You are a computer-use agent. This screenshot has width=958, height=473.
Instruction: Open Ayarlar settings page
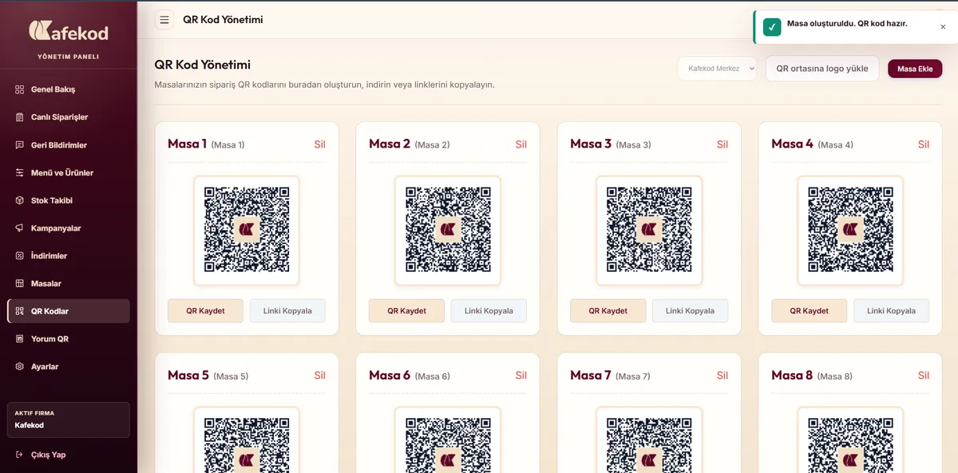pos(68,367)
